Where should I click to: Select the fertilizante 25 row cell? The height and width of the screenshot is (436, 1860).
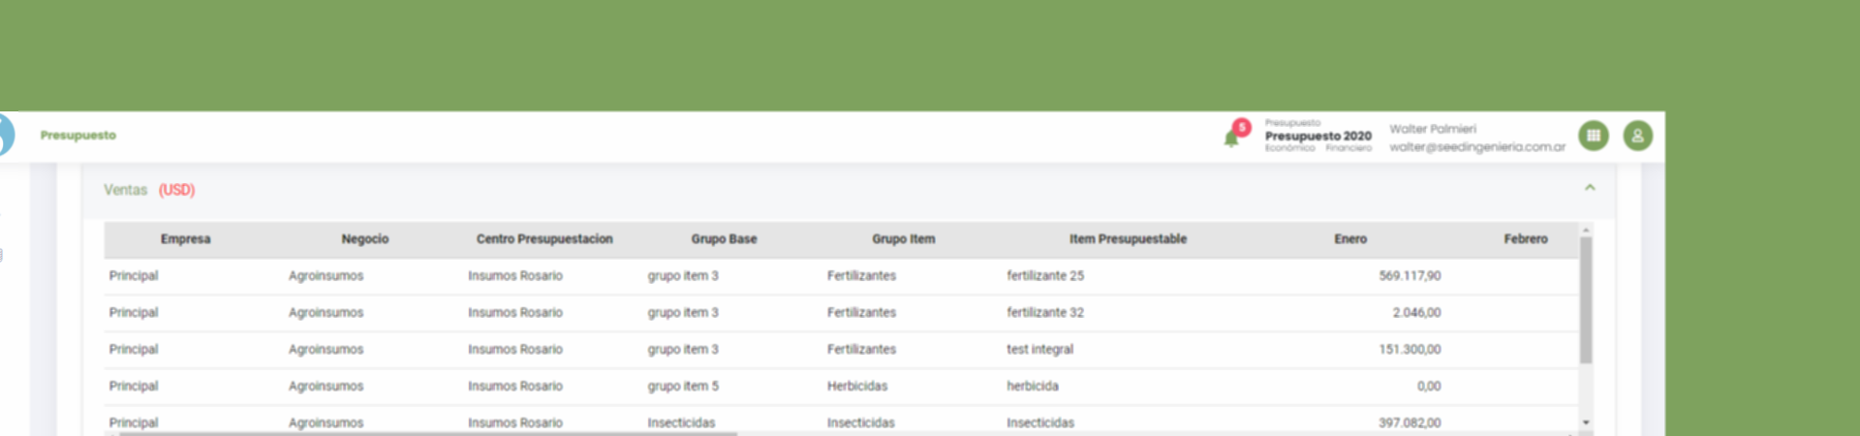pyautogui.click(x=1045, y=276)
